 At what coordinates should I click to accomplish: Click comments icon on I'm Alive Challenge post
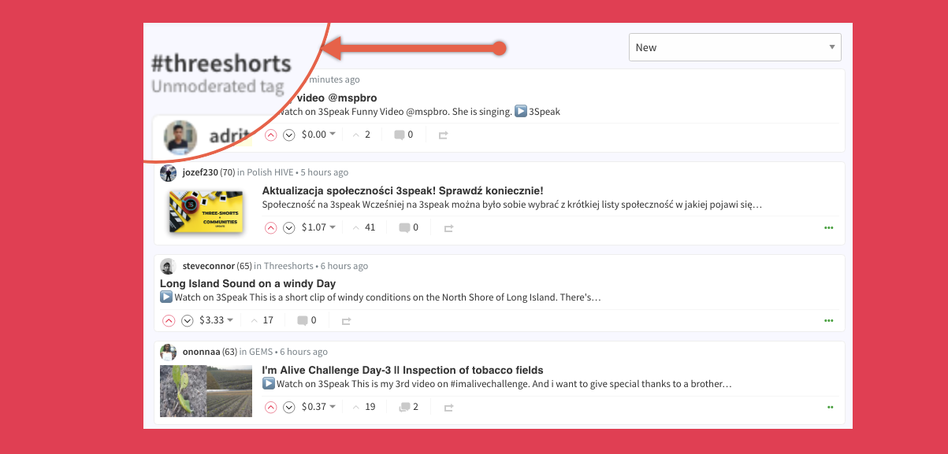point(404,408)
